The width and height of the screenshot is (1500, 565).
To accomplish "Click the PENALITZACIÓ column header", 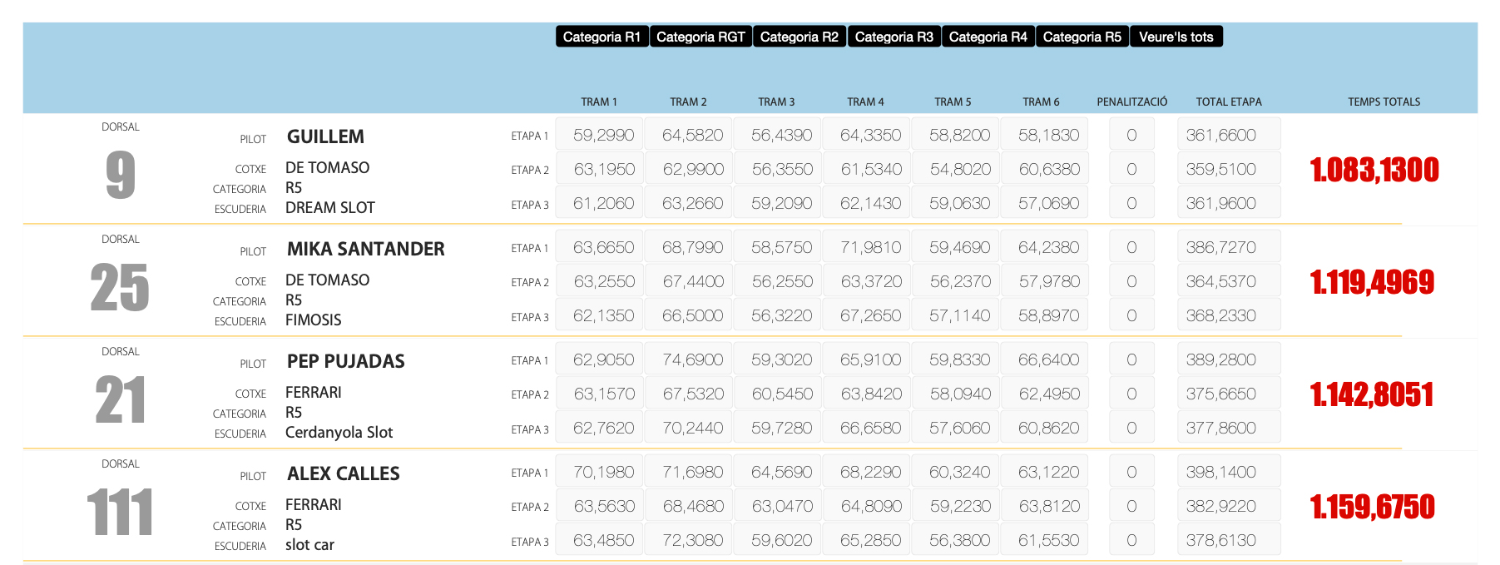I will click(x=1131, y=102).
